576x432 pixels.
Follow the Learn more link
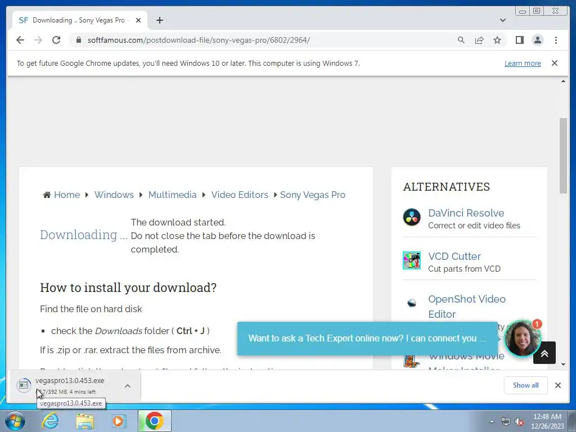pos(523,63)
